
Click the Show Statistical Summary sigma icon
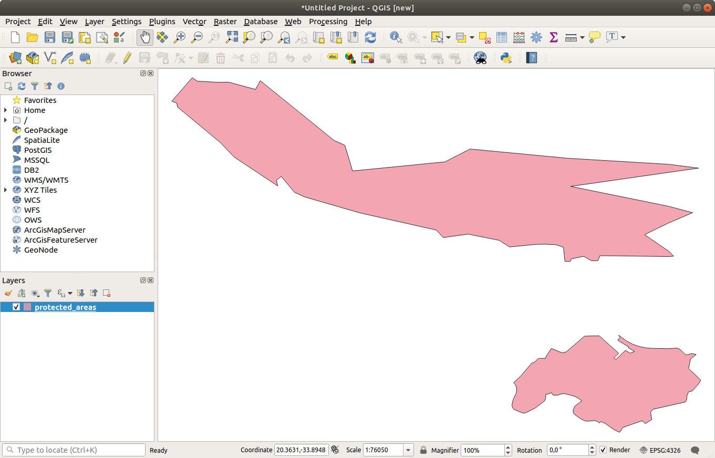pos(553,37)
